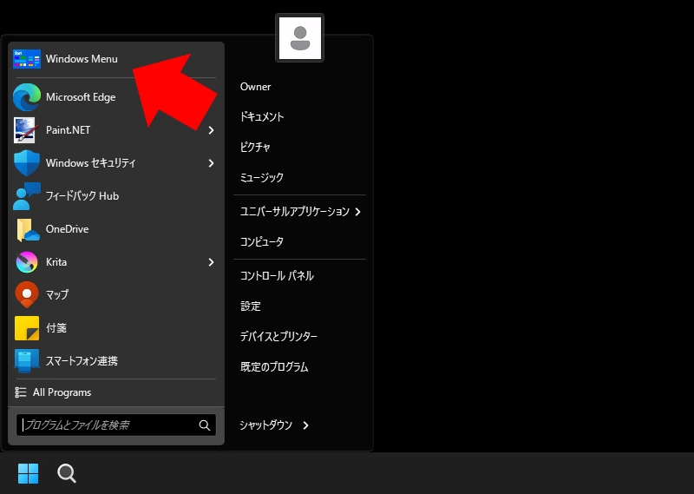
Task: Click the All Programs label
Action: pos(62,392)
